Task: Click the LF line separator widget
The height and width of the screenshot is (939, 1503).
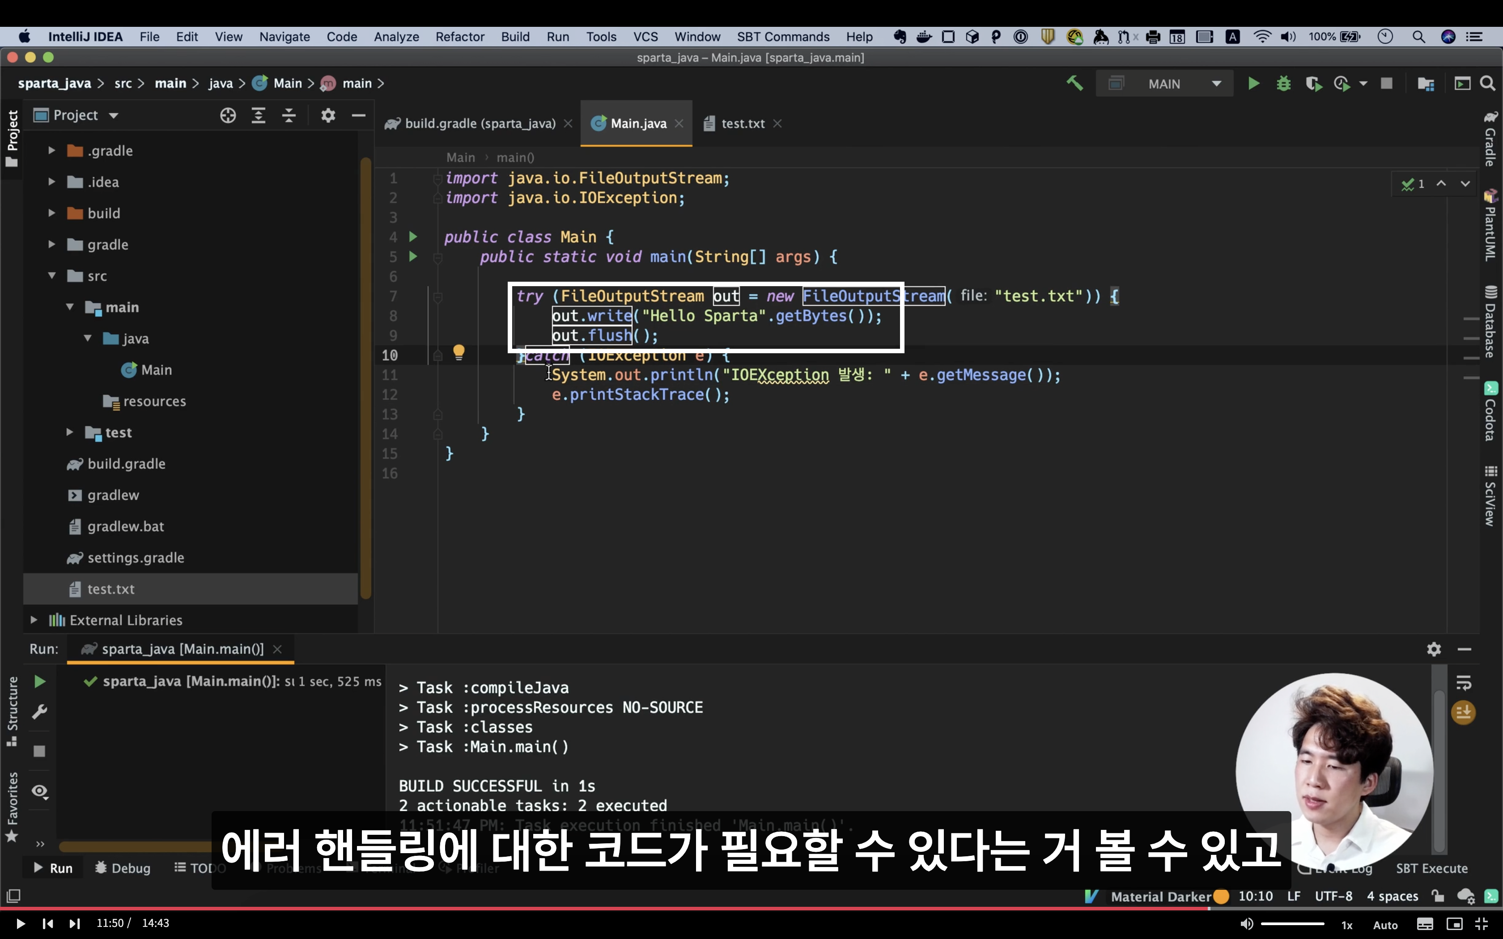Action: pyautogui.click(x=1294, y=896)
